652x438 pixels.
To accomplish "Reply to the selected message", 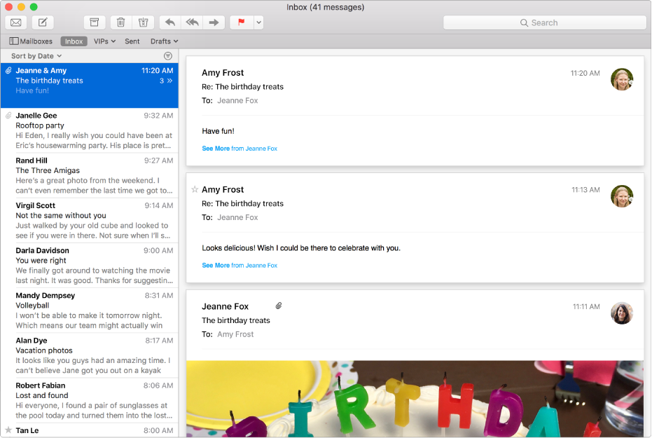I will [170, 22].
